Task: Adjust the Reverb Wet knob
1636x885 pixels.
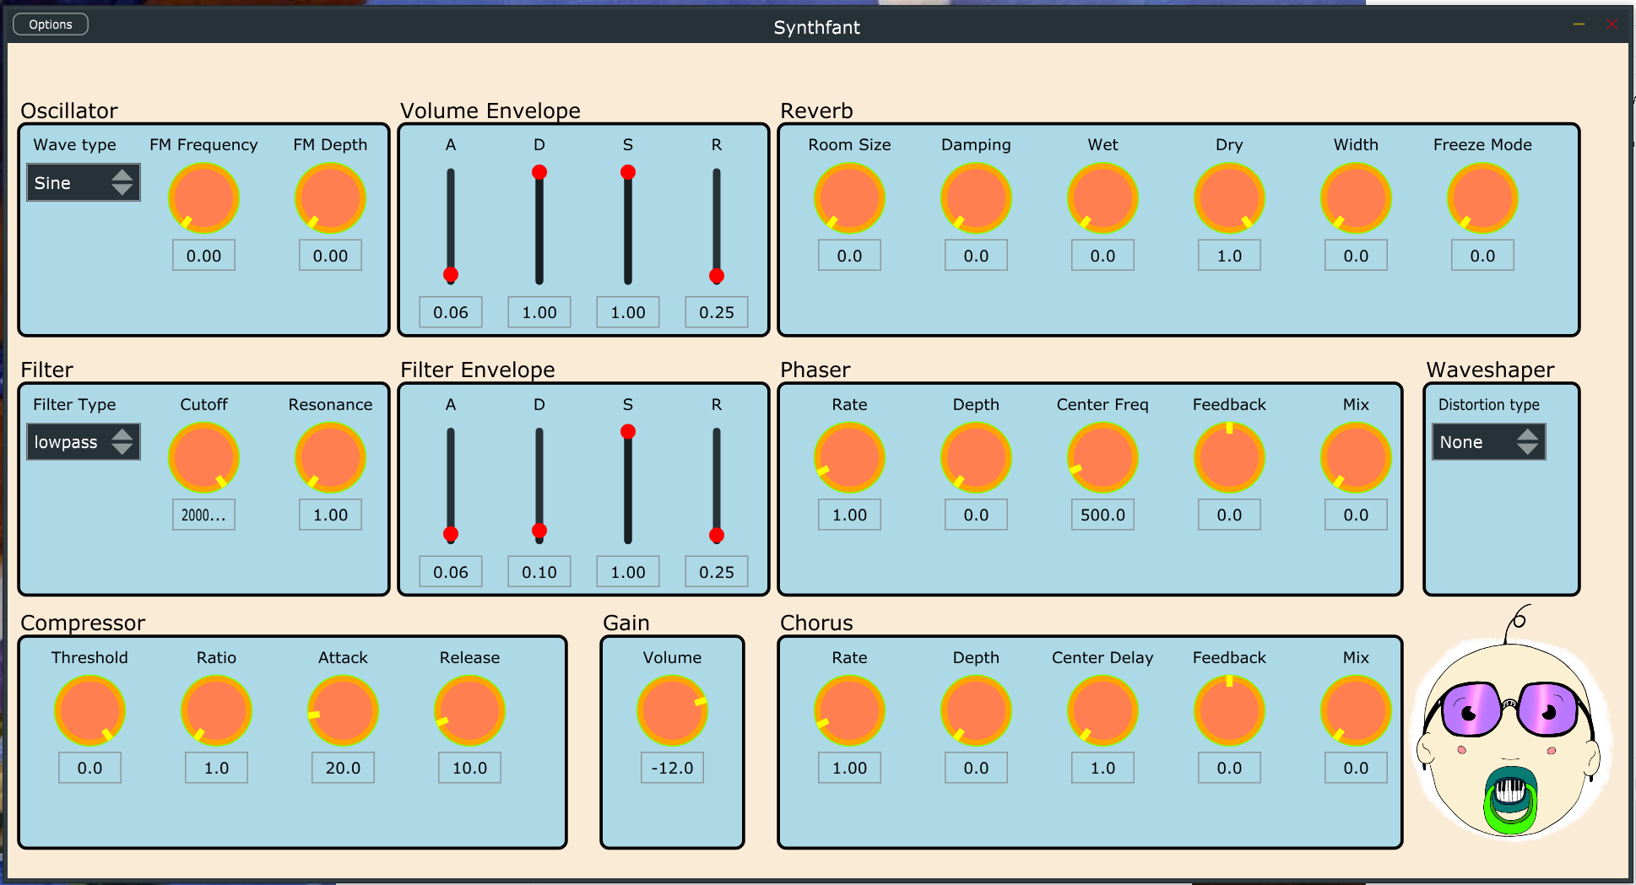Action: (1102, 197)
